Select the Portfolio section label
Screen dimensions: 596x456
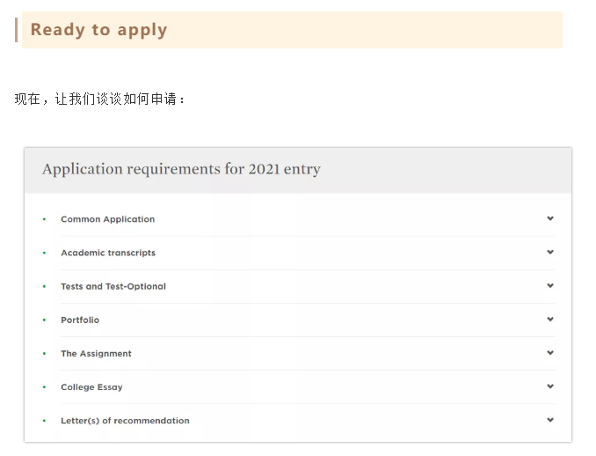tap(80, 320)
